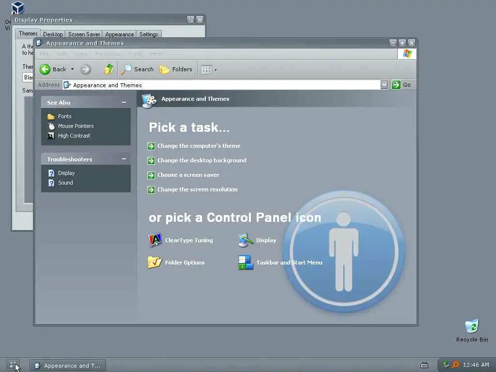The height and width of the screenshot is (372, 496).
Task: Select Choose a screen saver task
Action: [x=188, y=175]
